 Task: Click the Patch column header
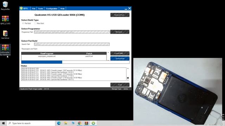point(89,54)
